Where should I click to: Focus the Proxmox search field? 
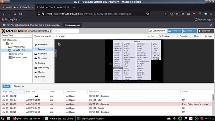coord(66,31)
